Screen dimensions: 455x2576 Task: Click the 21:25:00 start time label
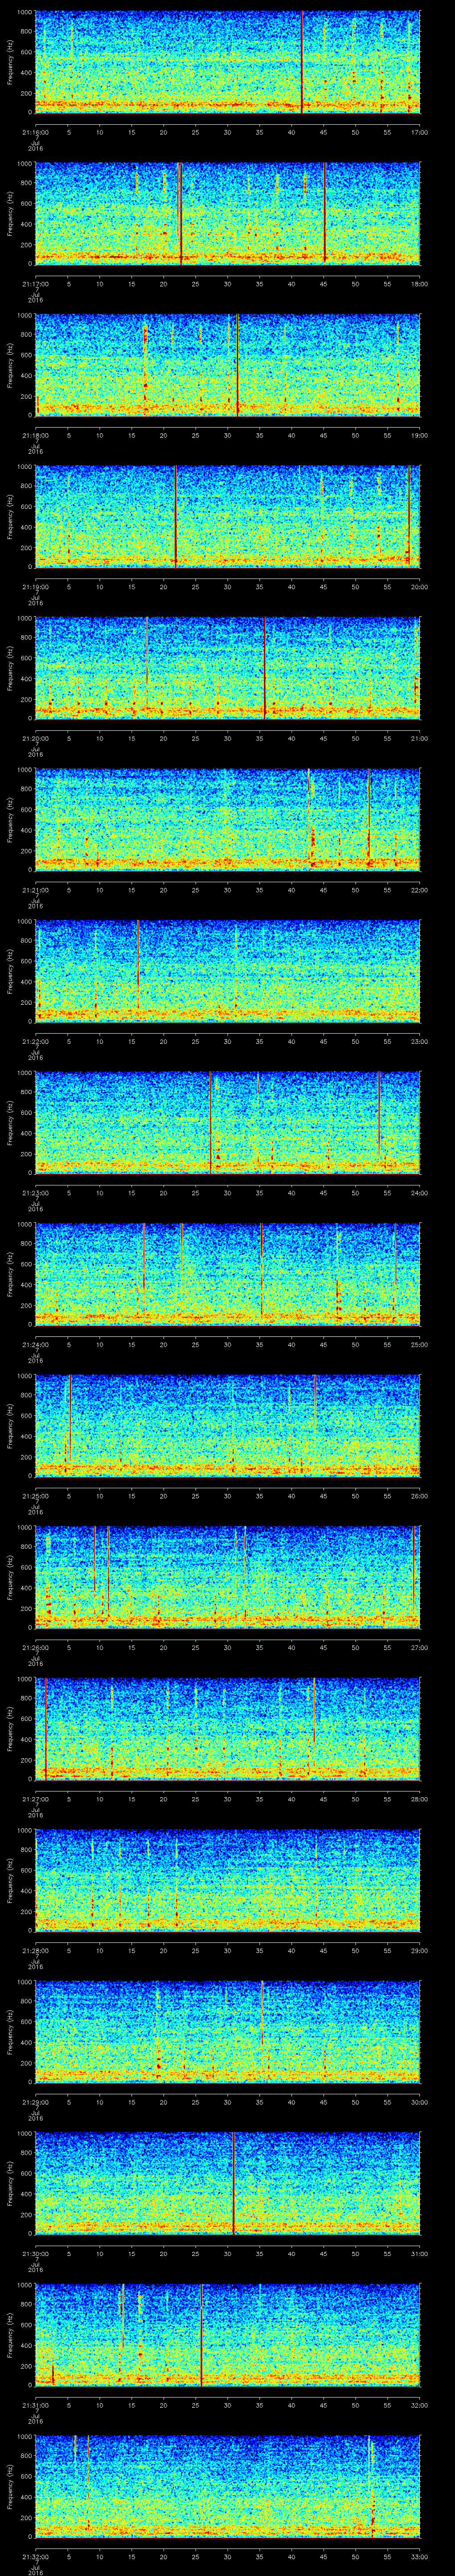pos(35,1496)
